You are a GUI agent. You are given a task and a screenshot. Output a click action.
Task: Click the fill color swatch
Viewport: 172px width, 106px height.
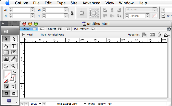(8, 75)
